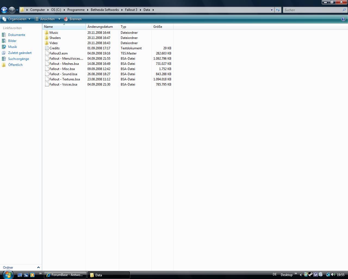Click the 19:55 taskbar clock

tap(341, 275)
